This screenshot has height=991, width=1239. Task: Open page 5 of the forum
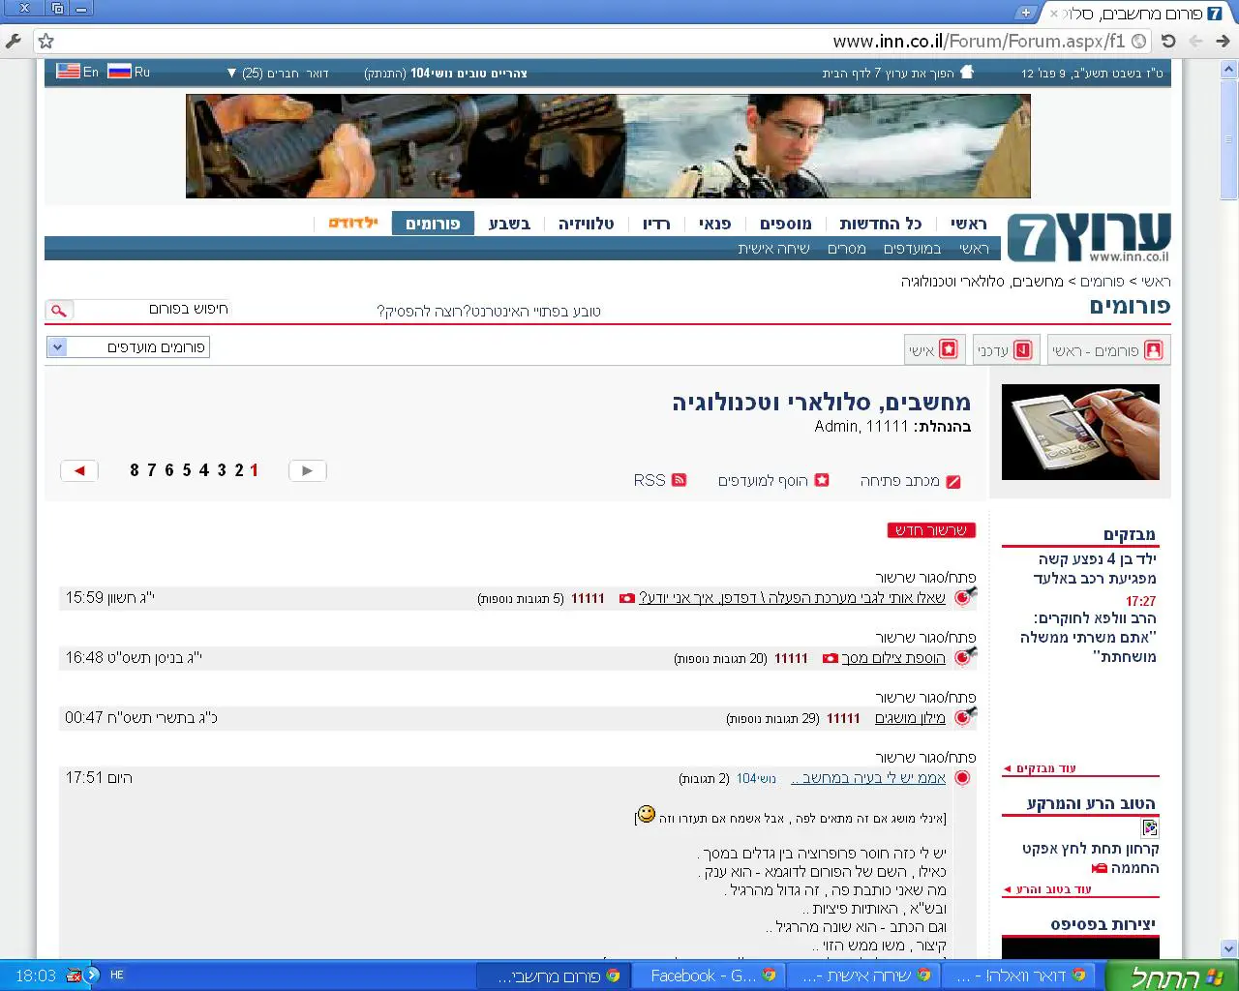(187, 470)
